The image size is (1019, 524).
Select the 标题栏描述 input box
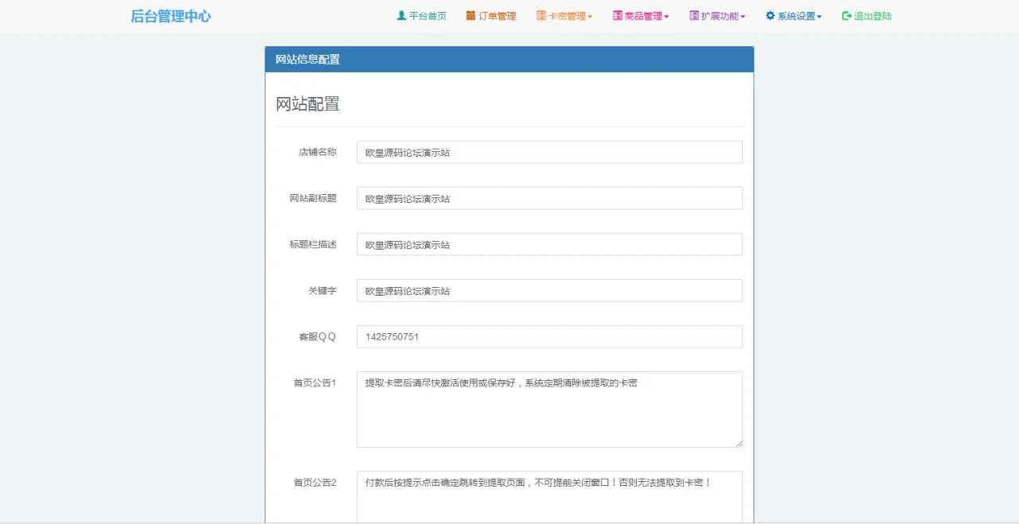[549, 244]
